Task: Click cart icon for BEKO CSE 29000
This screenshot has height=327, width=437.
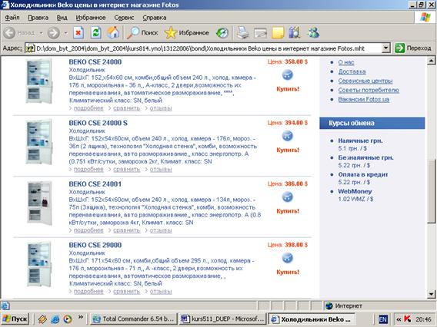Action: (x=287, y=258)
